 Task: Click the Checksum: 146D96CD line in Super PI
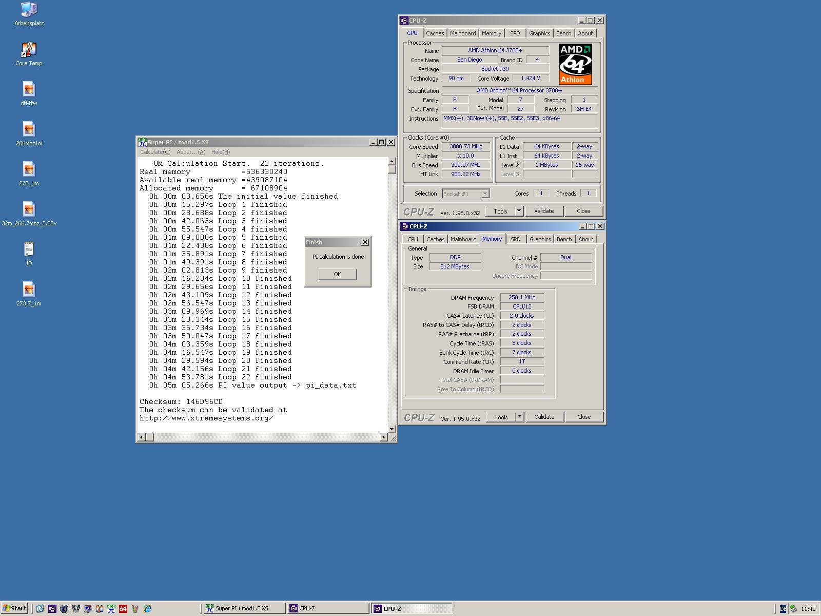point(181,401)
